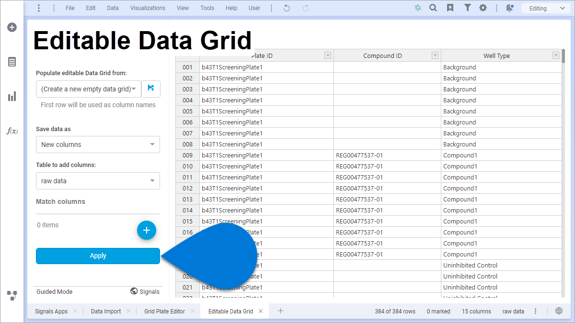Switch to the Signals Apps tab
The height and width of the screenshot is (323, 575).
51,311
